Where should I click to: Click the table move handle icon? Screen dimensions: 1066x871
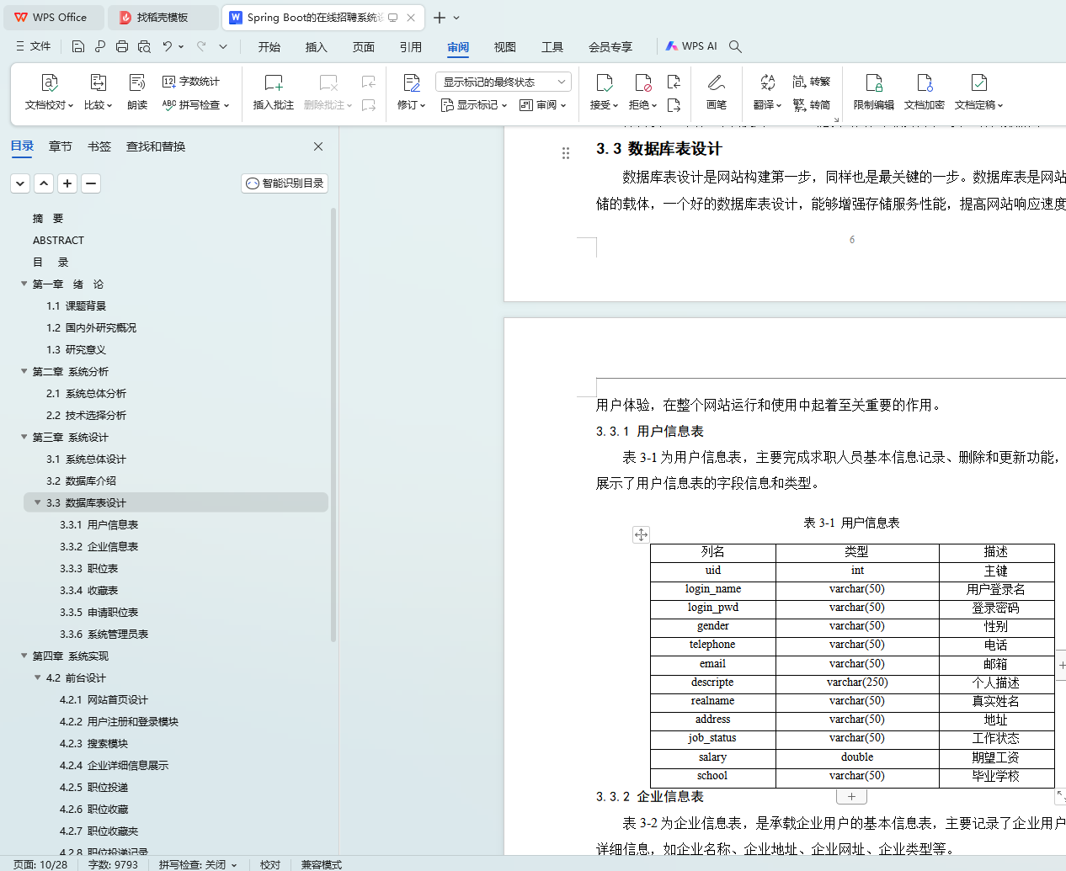click(641, 534)
